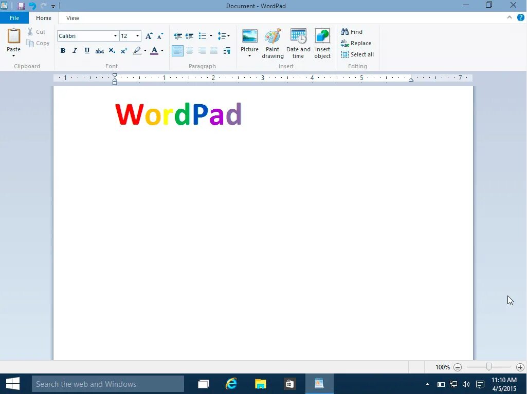
Task: Open the list style dropdown arrow
Action: 211,35
